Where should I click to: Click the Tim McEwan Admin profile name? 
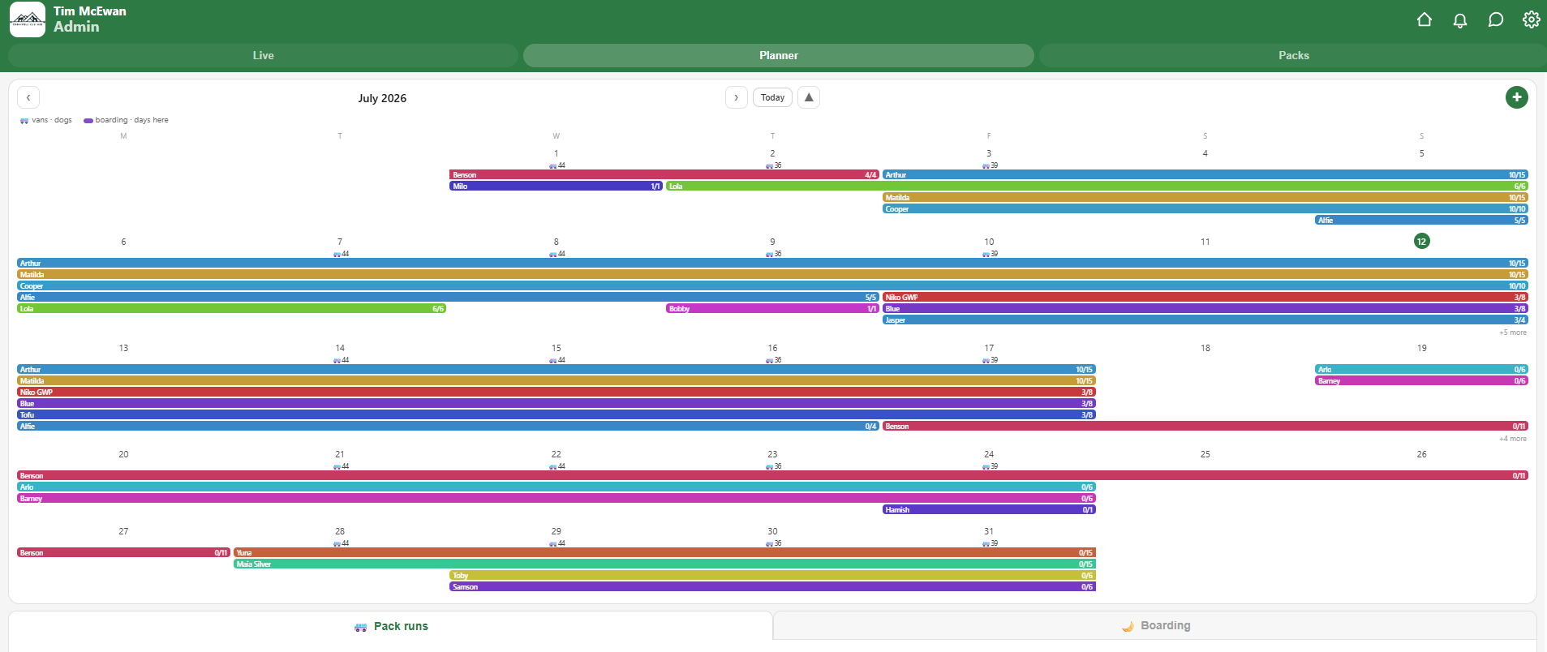[90, 19]
